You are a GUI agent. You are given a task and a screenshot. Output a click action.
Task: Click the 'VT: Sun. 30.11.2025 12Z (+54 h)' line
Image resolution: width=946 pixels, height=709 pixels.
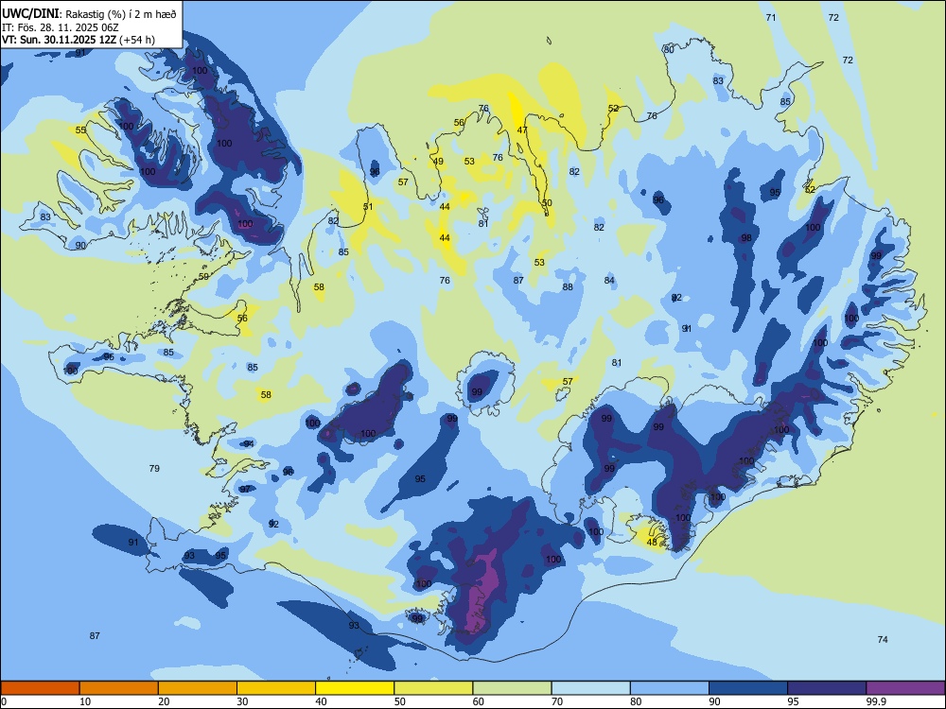click(x=79, y=40)
